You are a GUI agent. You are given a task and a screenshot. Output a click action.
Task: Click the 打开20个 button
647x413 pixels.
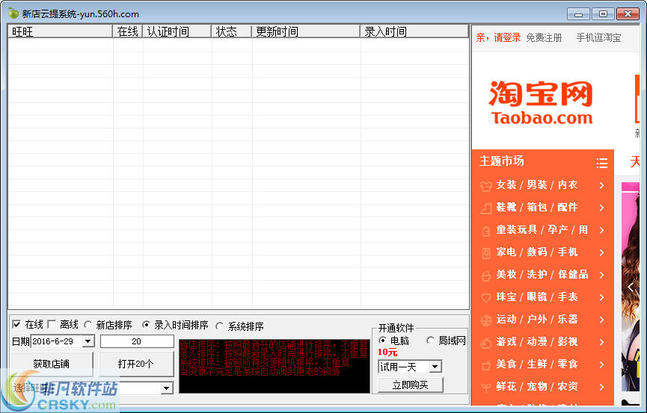(x=136, y=364)
